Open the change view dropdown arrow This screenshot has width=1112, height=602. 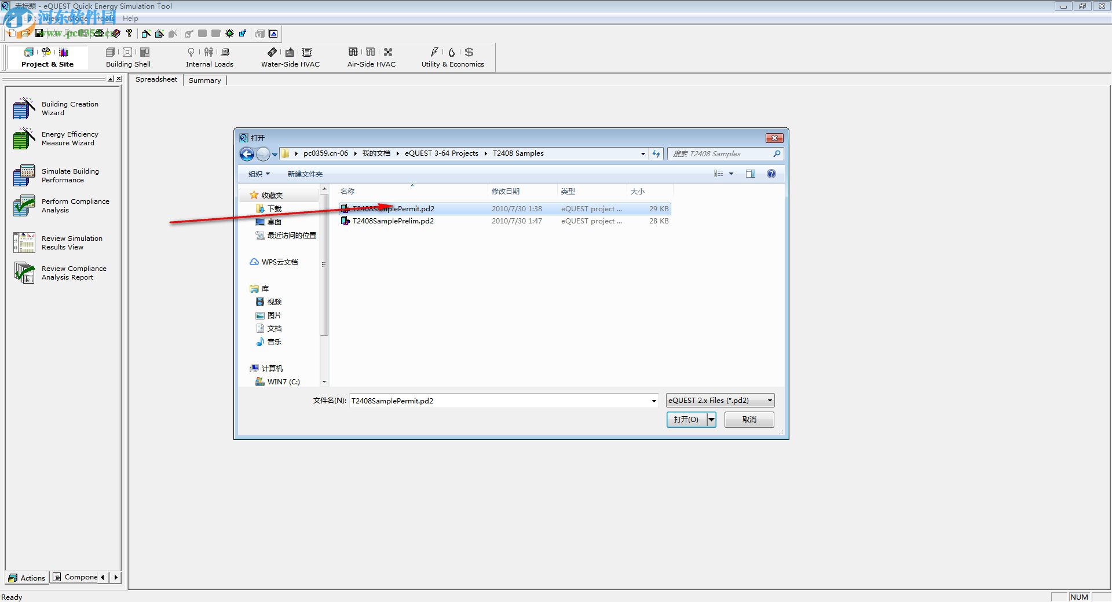(731, 174)
